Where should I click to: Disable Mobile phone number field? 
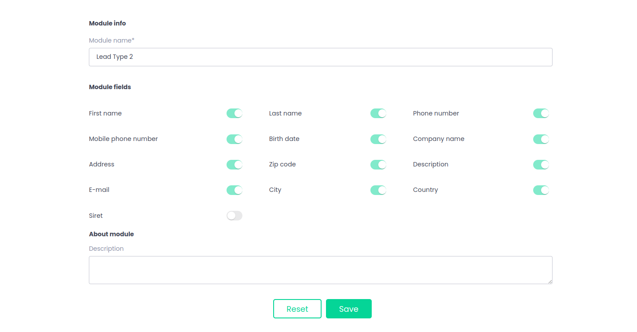tap(234, 139)
